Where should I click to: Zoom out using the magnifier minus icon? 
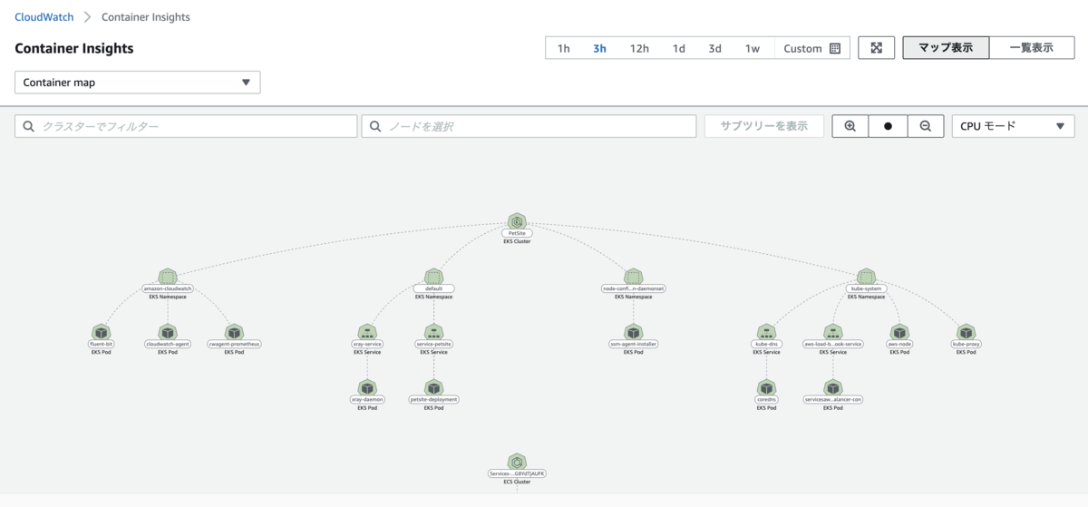926,126
